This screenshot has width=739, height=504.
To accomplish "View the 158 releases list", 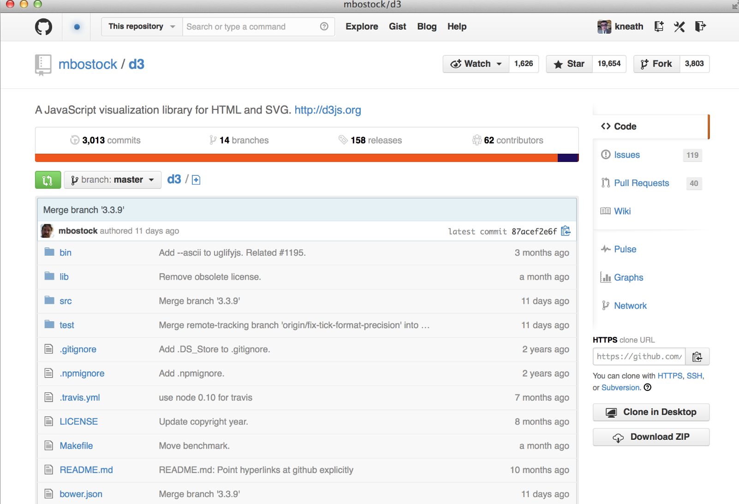I will (x=370, y=140).
